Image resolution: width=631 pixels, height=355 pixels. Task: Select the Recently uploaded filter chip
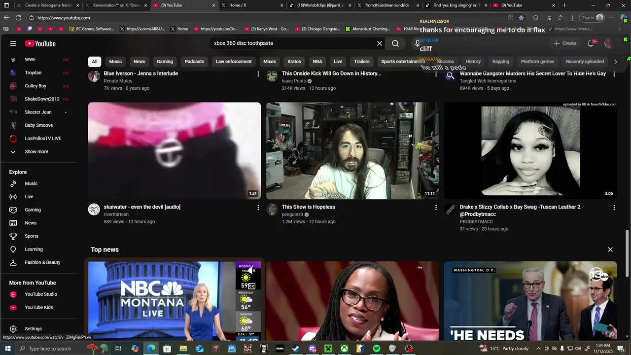[x=585, y=62]
